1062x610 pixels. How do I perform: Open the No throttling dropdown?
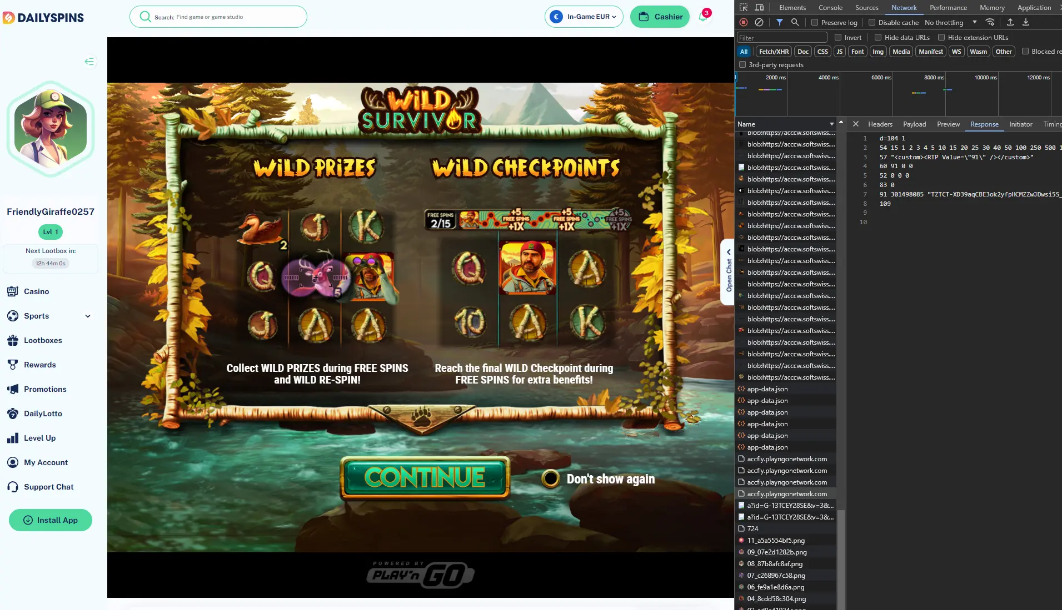[950, 23]
